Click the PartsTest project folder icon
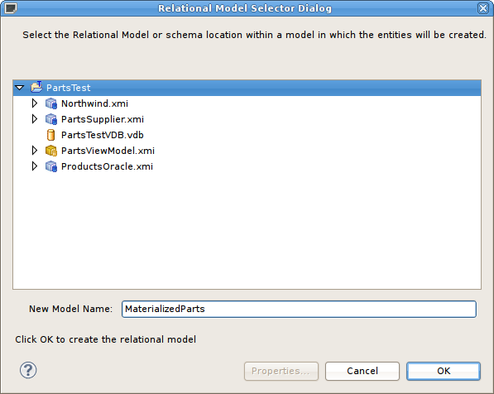The width and height of the screenshot is (494, 394). (x=36, y=87)
